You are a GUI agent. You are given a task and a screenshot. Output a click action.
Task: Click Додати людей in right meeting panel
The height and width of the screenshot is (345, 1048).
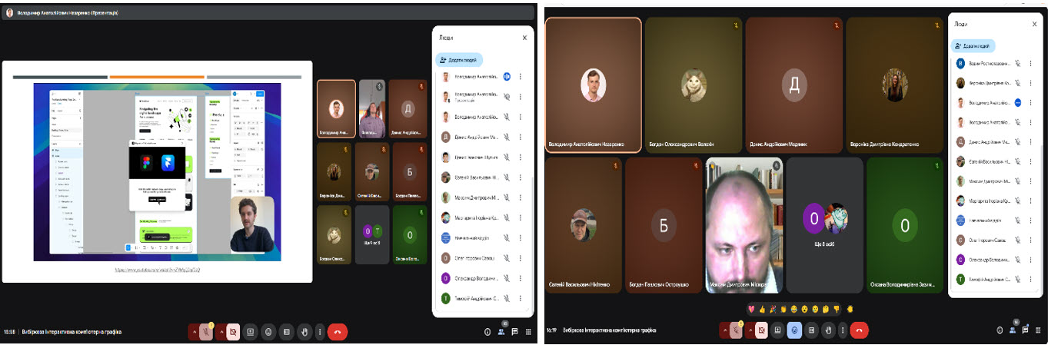(973, 46)
